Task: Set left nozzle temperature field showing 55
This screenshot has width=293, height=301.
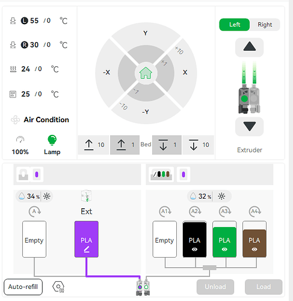Action: tap(34, 20)
